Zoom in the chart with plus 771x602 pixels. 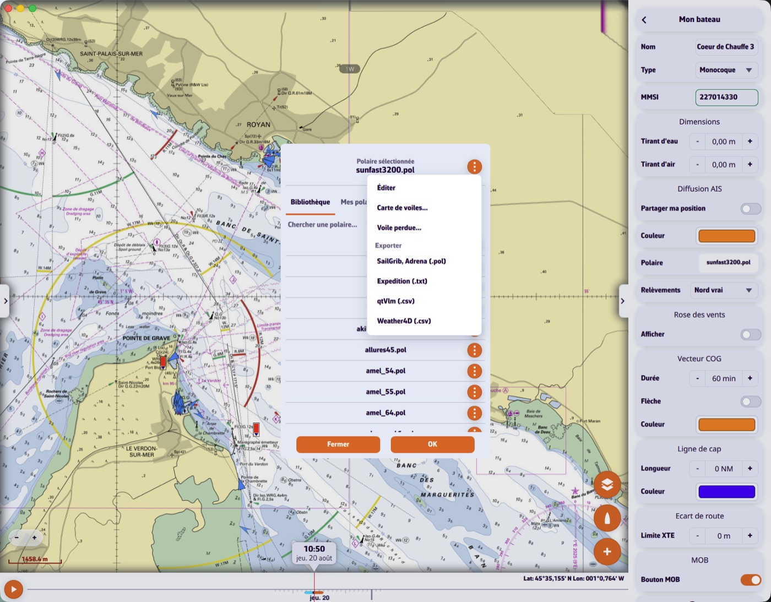[x=34, y=538]
